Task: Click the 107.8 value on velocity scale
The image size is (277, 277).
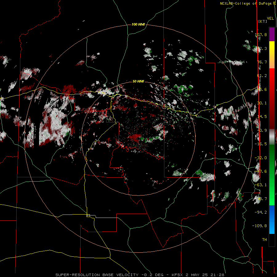Action: (x=261, y=34)
